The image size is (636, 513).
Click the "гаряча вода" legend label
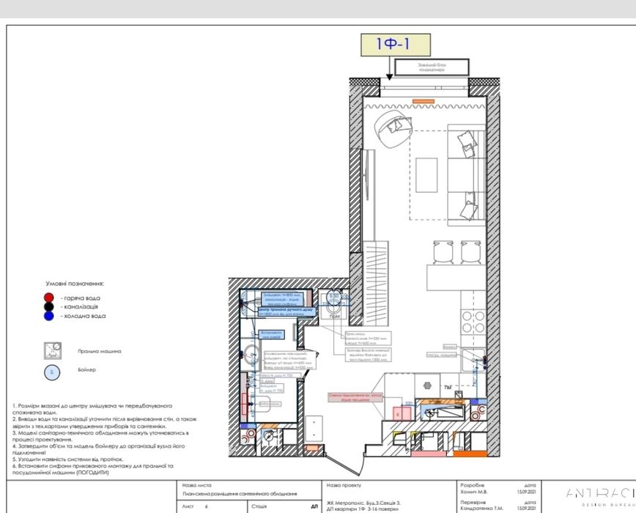(x=81, y=298)
